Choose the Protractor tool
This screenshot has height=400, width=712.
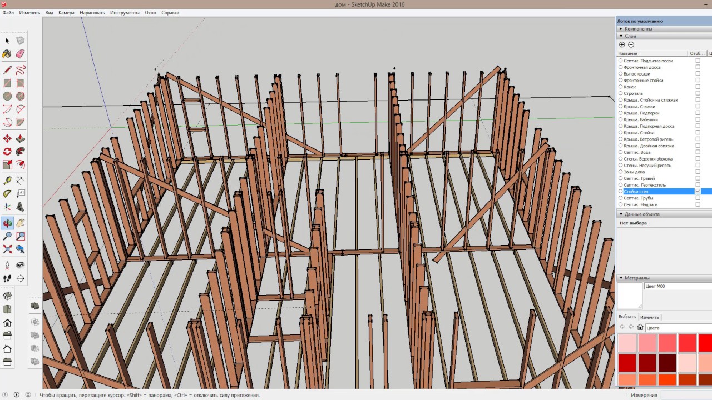tap(7, 194)
